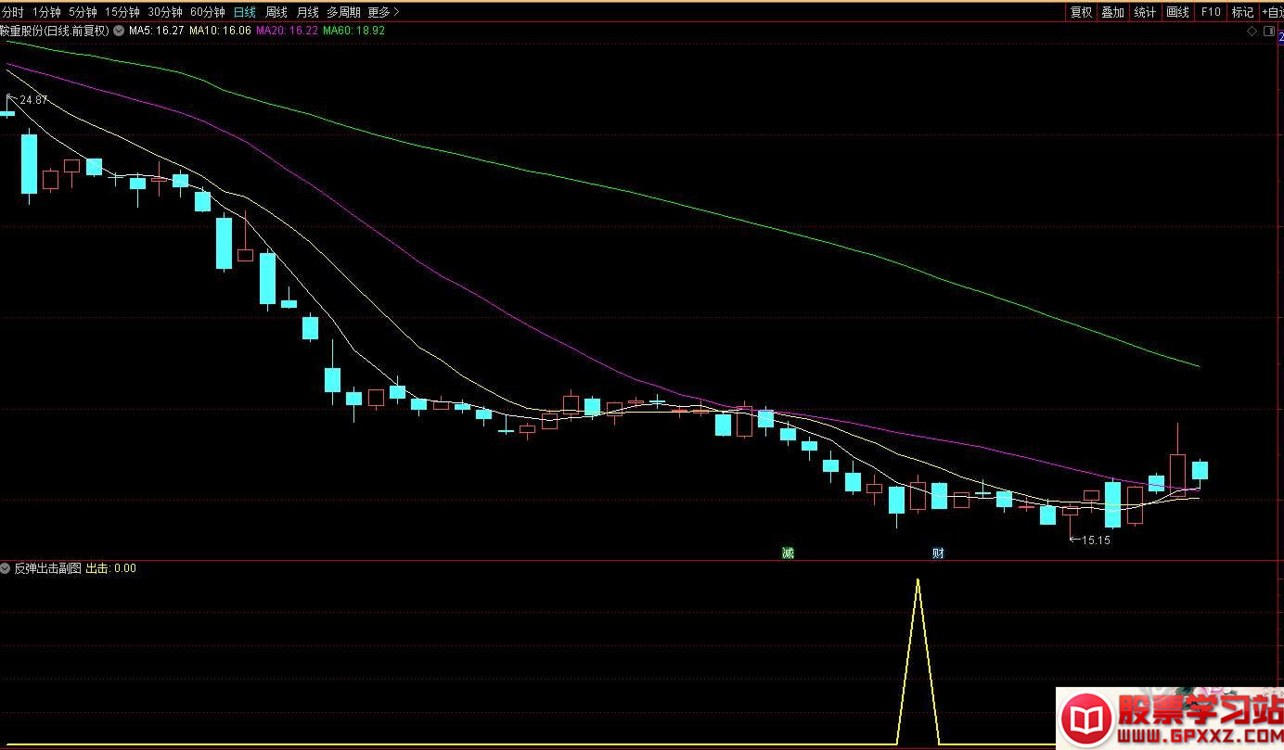The width and height of the screenshot is (1284, 750).
Task: Expand the 更多 periods menu
Action: pos(383,12)
